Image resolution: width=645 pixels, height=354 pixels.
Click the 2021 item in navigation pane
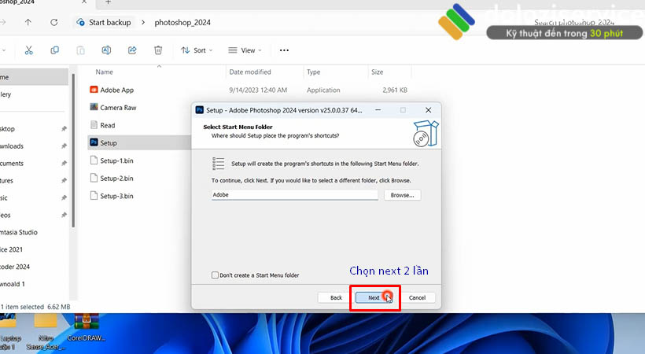[x=12, y=249]
